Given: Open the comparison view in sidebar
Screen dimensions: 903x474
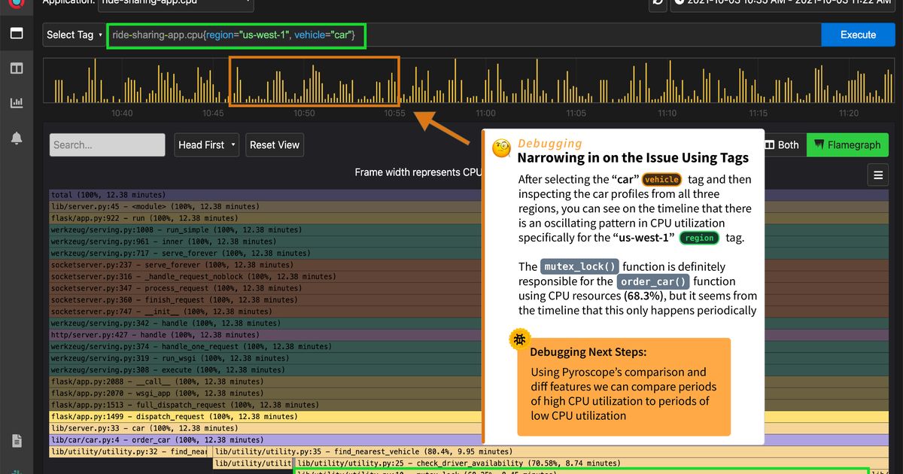Looking at the screenshot, I should (16, 68).
